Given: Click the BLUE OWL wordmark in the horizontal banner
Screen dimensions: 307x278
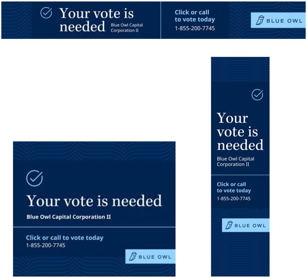Looking at the screenshot, I should pos(284,21).
